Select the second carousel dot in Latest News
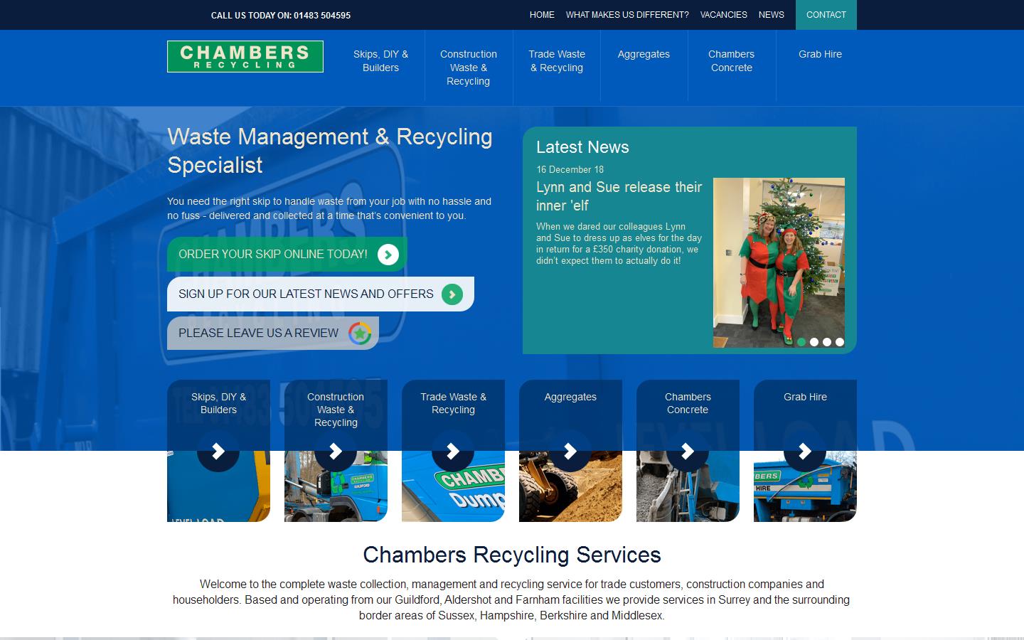Screen dimensions: 1024x640 click(x=814, y=342)
